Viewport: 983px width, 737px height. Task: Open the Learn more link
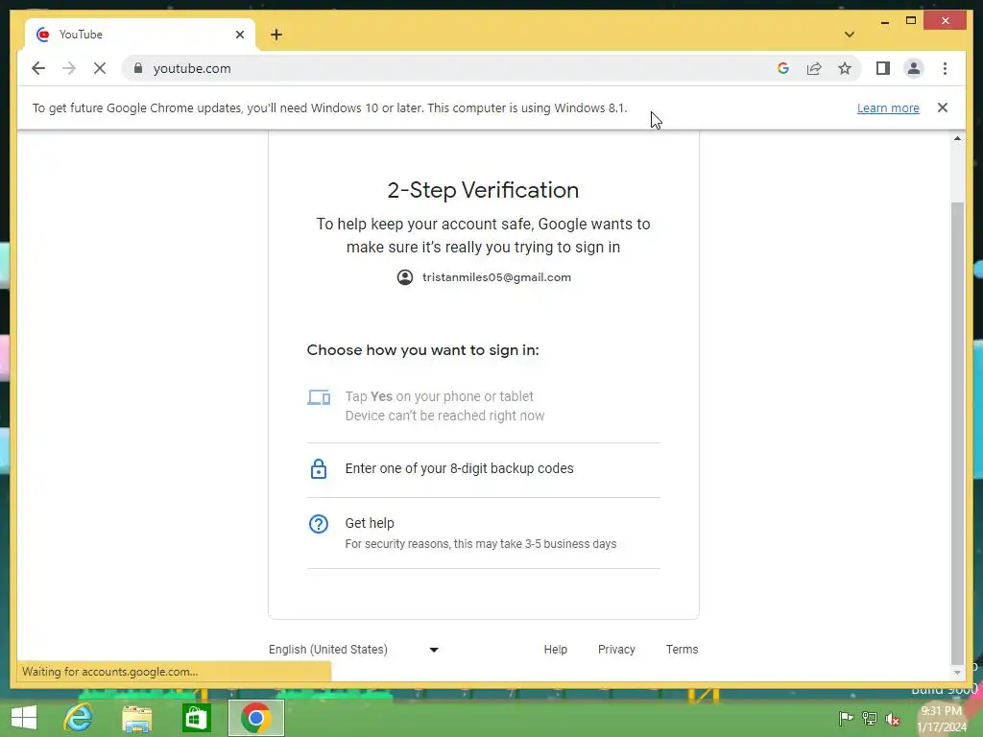[x=888, y=107]
